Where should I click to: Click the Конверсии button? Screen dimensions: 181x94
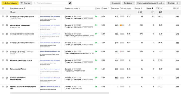pos(116,3)
